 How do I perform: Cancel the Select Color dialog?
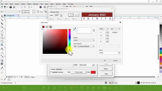[115, 60]
